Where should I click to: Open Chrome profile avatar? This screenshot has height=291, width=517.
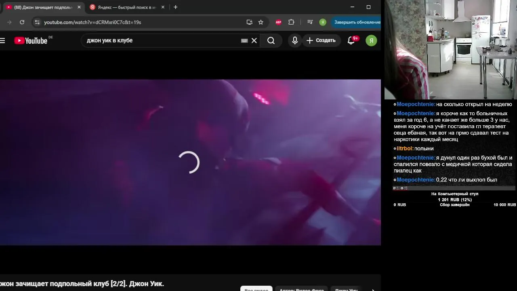pyautogui.click(x=323, y=22)
